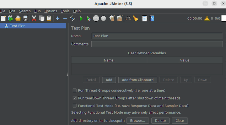Click the Copy icon

[x=41, y=19]
